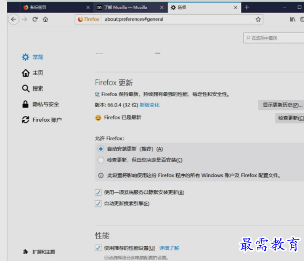Click the smiley Firefox 已是最新 status icon

tap(98, 118)
